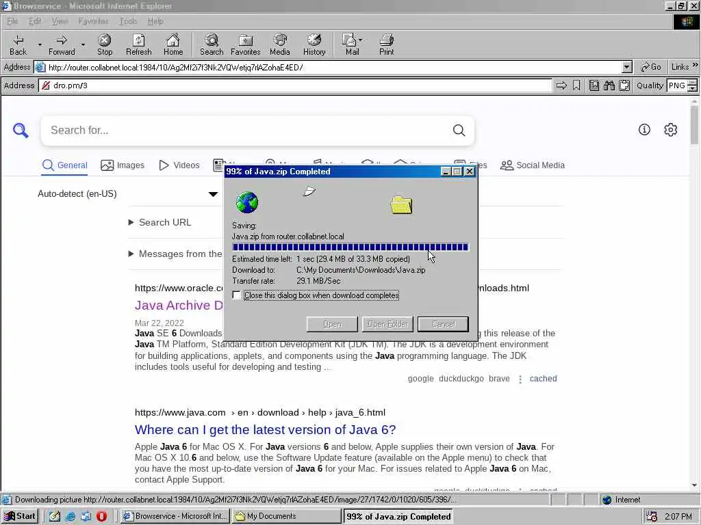Launch Internet Explorer from quick launch

tap(71, 516)
